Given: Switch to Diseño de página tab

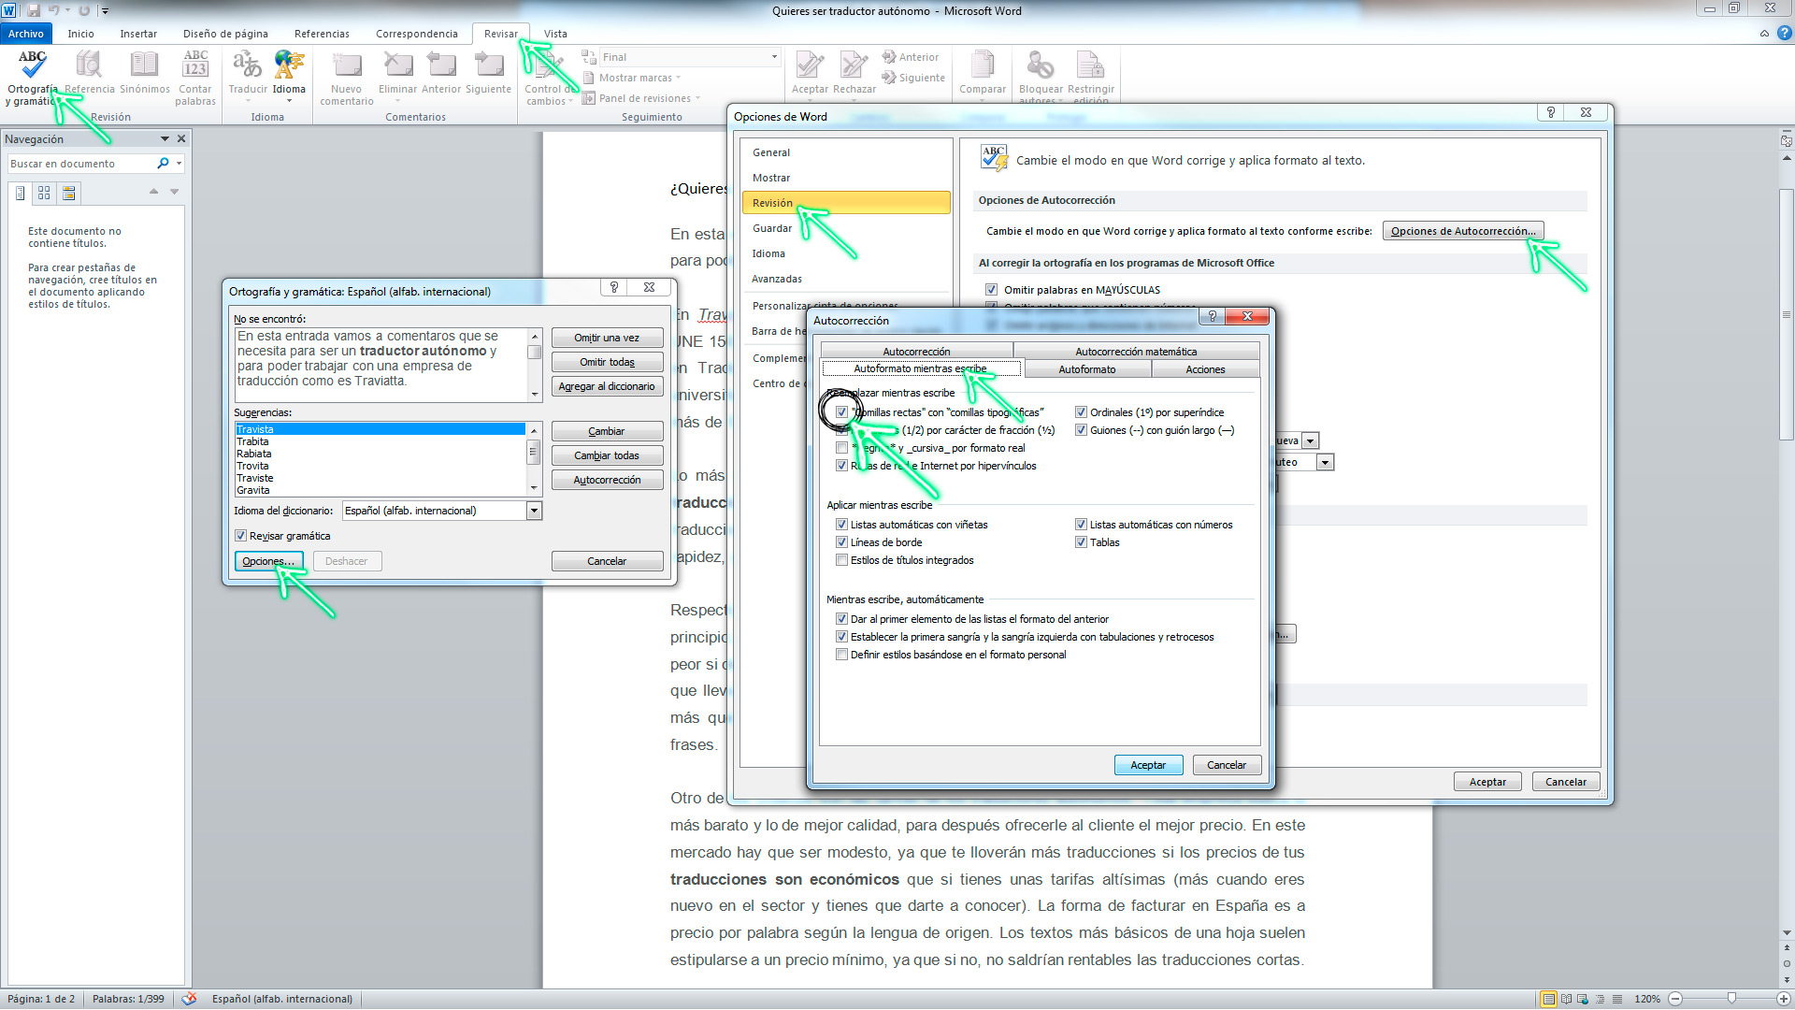Looking at the screenshot, I should [225, 34].
